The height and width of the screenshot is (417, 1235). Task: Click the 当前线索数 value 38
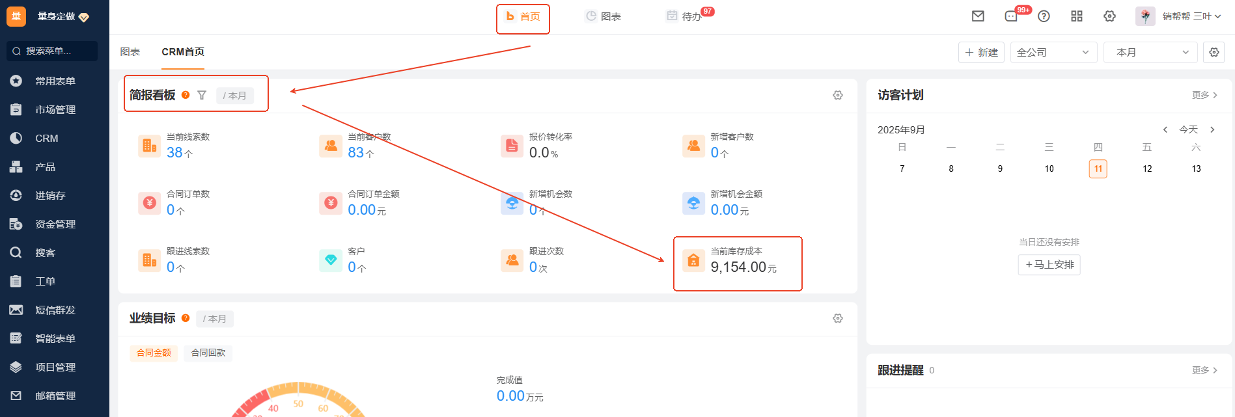pyautogui.click(x=174, y=153)
